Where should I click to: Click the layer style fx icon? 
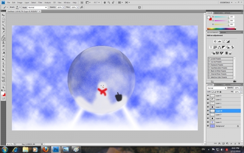point(220,144)
